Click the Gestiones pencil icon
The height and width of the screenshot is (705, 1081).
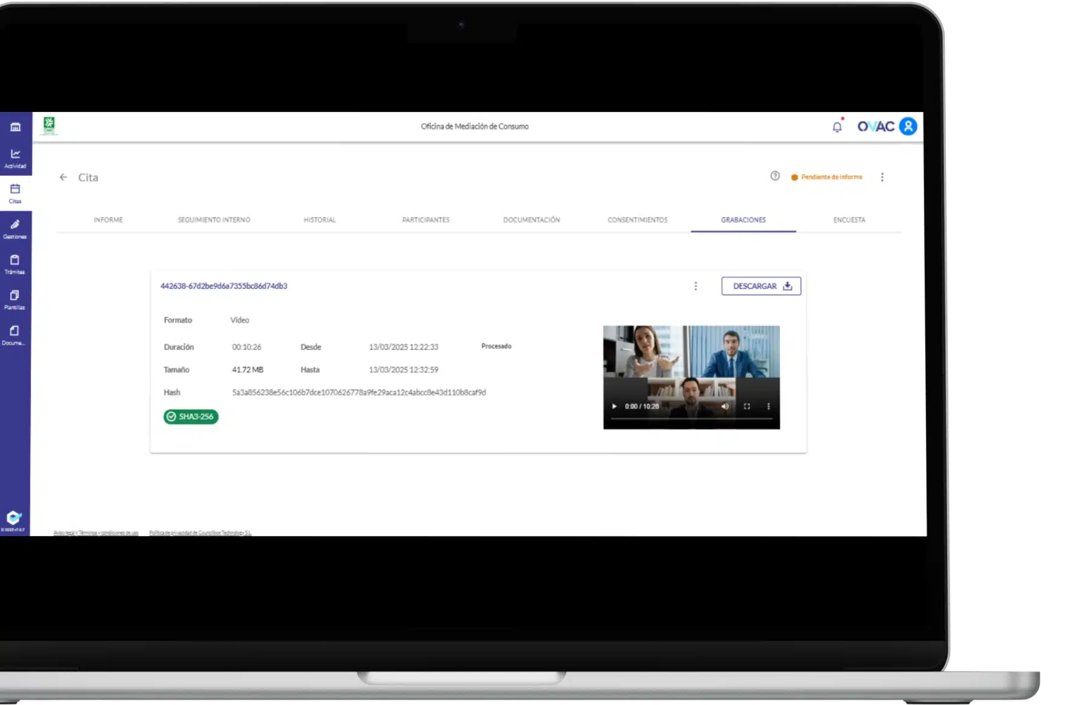15,228
